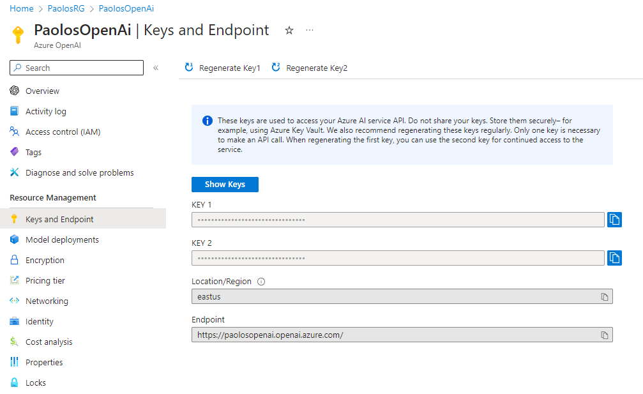The image size is (643, 394).
Task: Copy the eastus location value
Action: click(x=605, y=297)
